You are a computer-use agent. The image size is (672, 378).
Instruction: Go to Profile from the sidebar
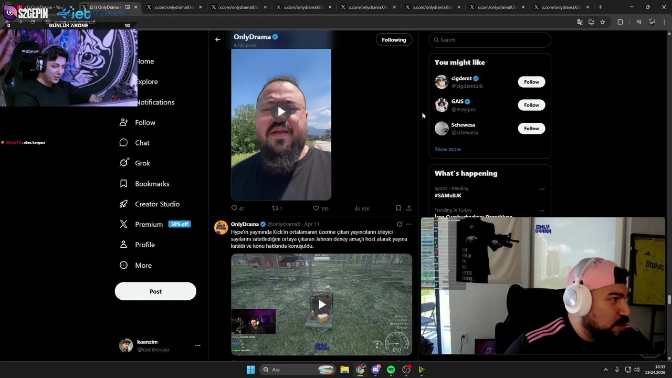click(137, 245)
